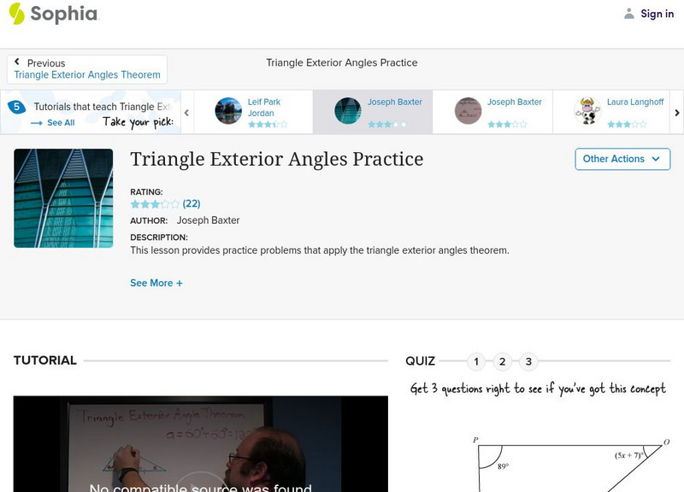Viewport: 684px width, 492px height.
Task: Go to quiz question 3
Action: coord(528,361)
